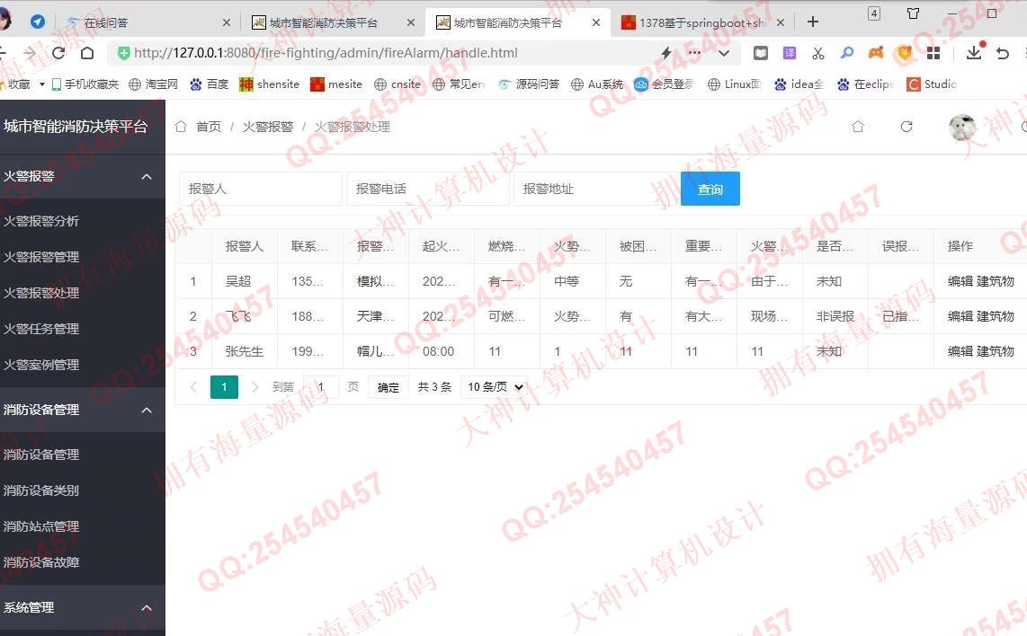1027x636 pixels.
Task: Collapse the 消防设备管理 sidebar section
Action: [x=83, y=410]
